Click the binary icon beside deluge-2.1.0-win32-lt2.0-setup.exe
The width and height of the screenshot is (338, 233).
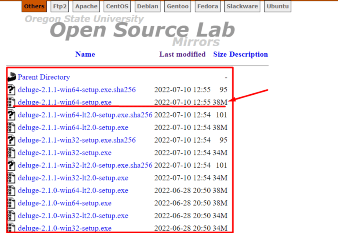[11, 216]
